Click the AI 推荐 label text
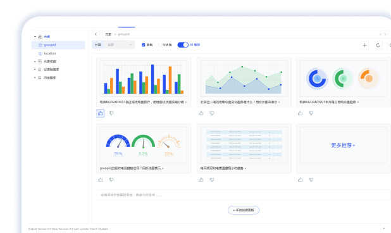Screen dimensions: 391x233 click(195, 45)
